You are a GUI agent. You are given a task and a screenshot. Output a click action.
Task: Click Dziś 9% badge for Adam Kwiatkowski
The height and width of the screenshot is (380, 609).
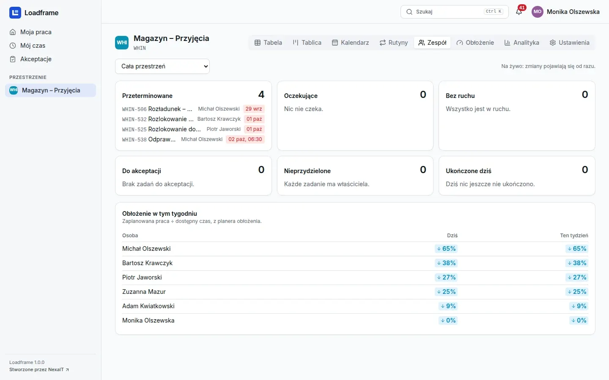448,306
